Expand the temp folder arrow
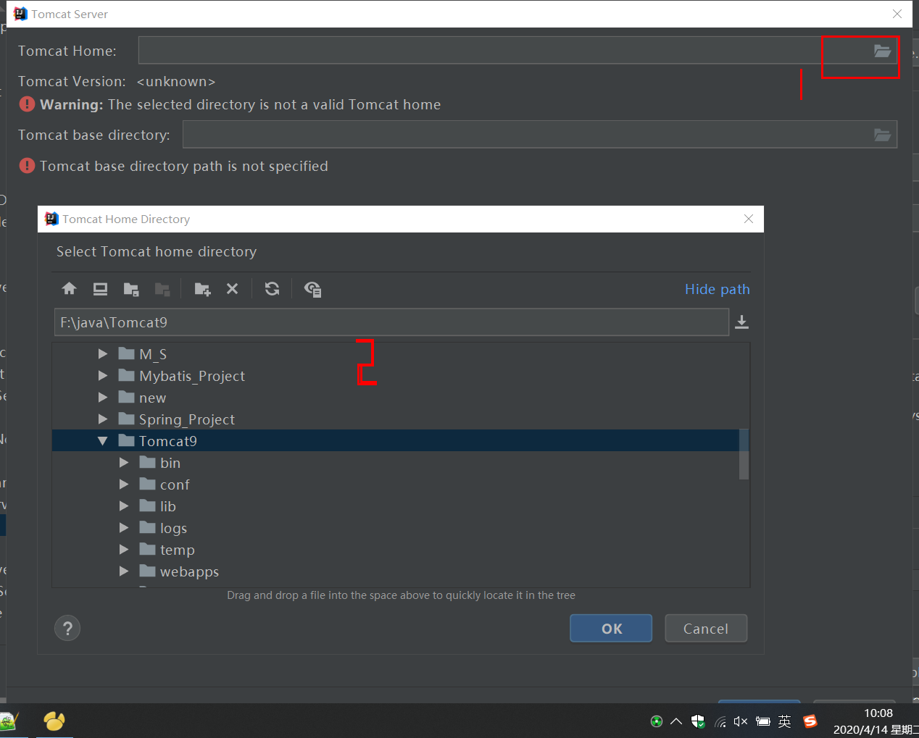 click(x=124, y=549)
